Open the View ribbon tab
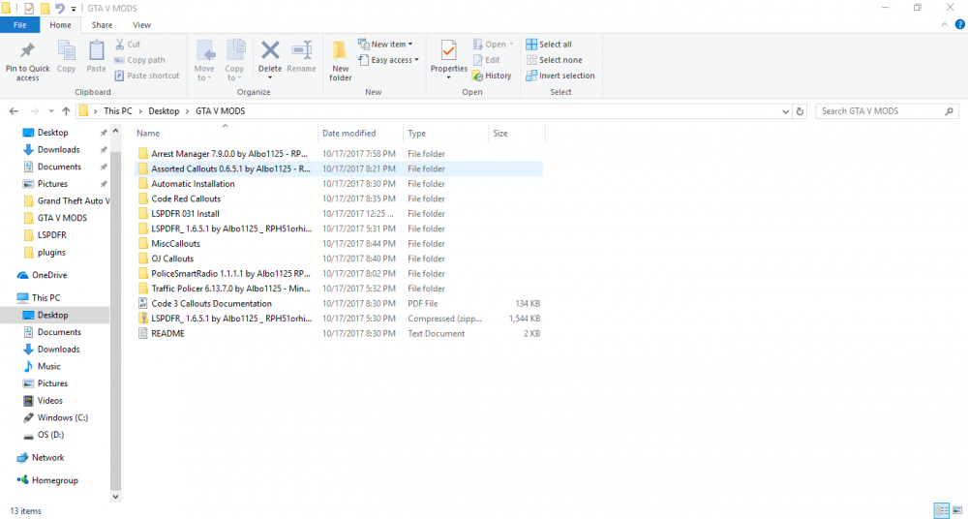 [x=142, y=25]
